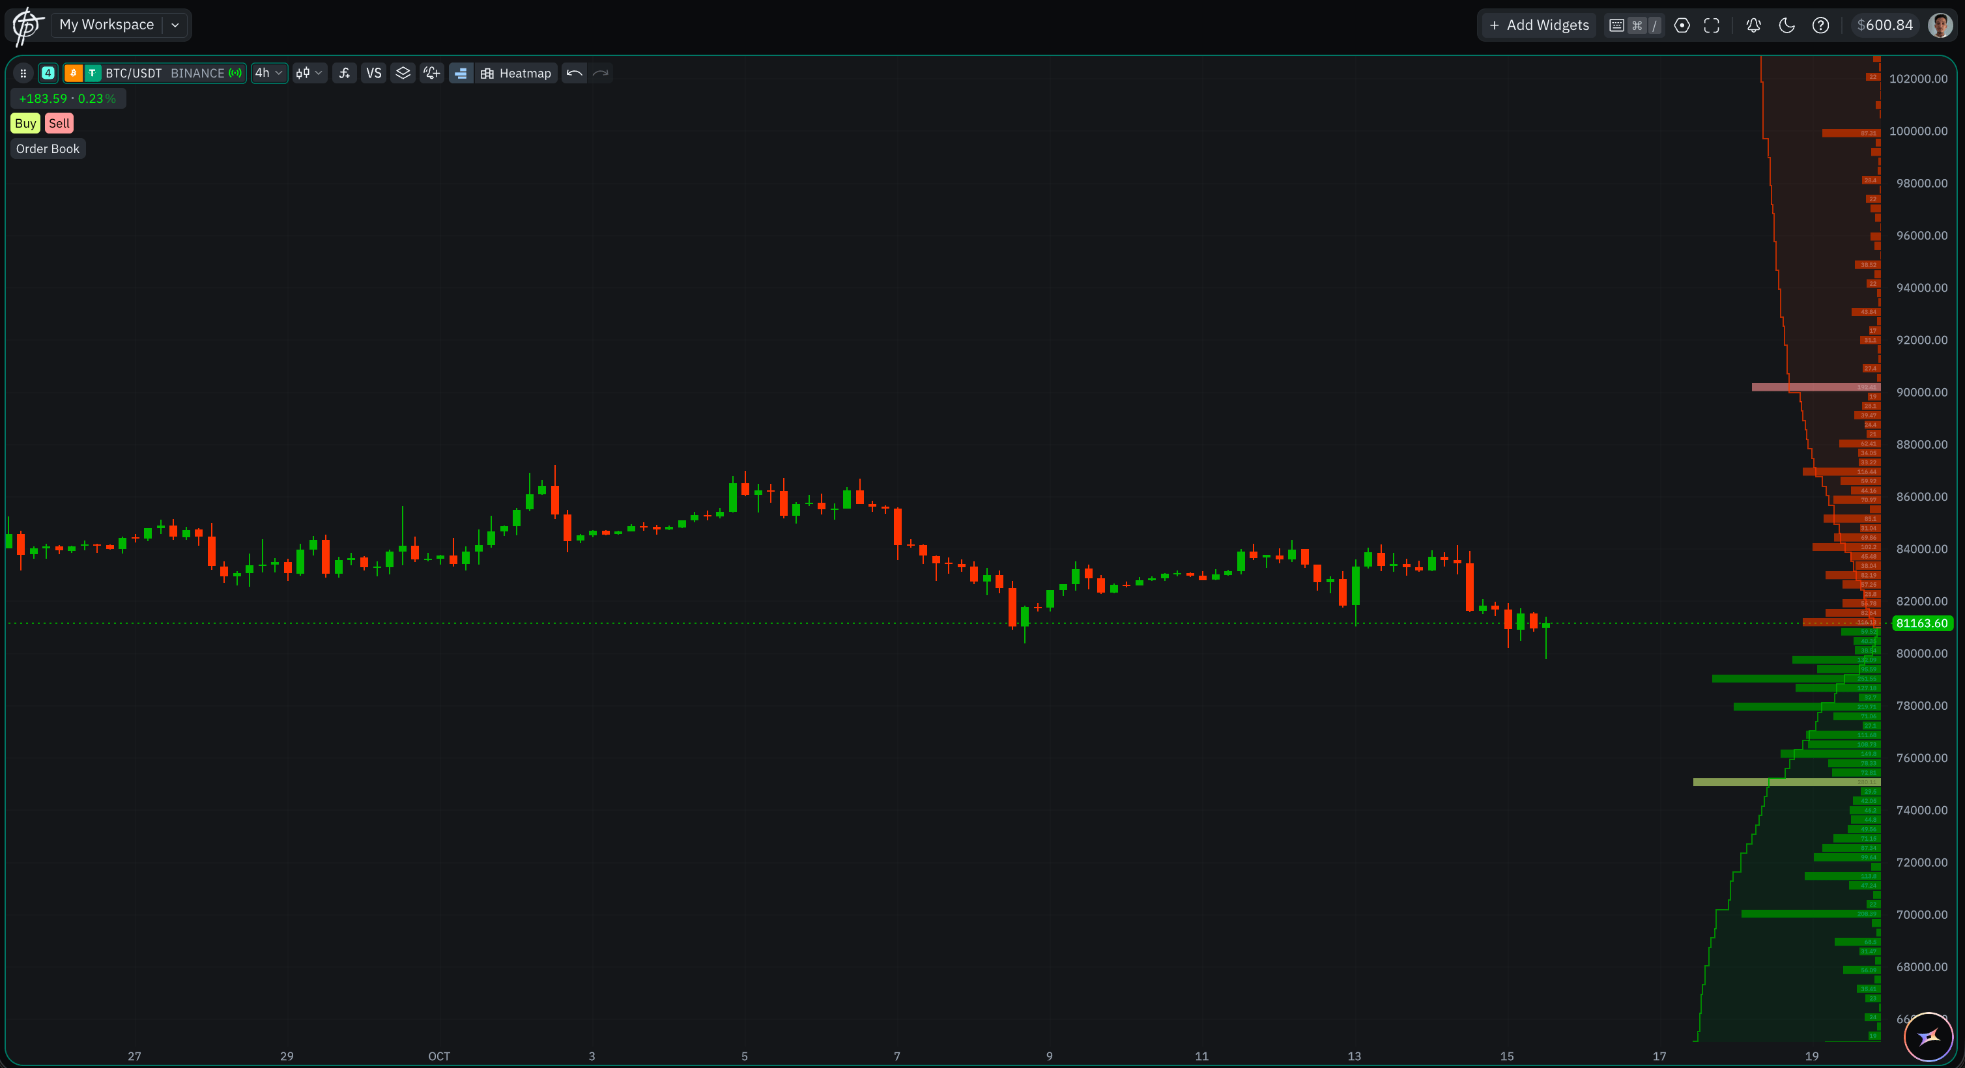The width and height of the screenshot is (1965, 1068).
Task: Click the redo arrow
Action: tap(601, 73)
